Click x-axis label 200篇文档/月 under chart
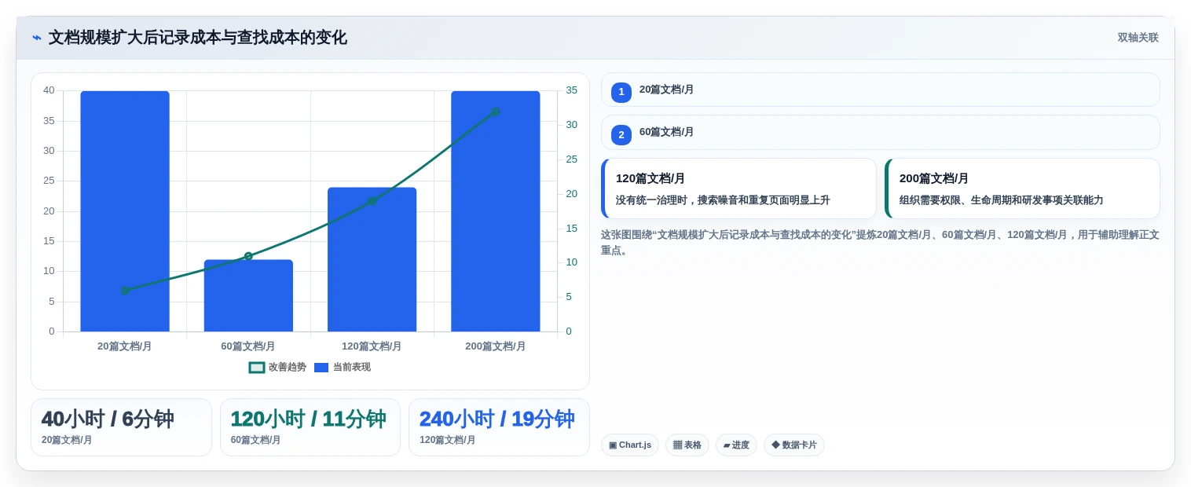Image resolution: width=1191 pixels, height=487 pixels. (x=496, y=346)
